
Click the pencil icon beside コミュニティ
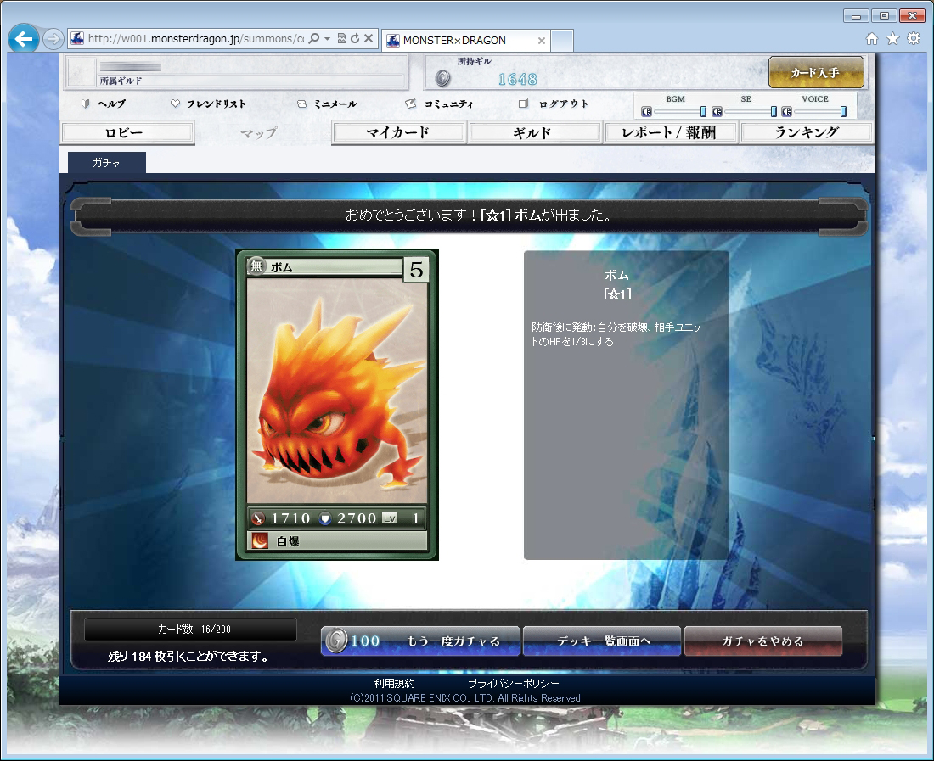tap(410, 104)
